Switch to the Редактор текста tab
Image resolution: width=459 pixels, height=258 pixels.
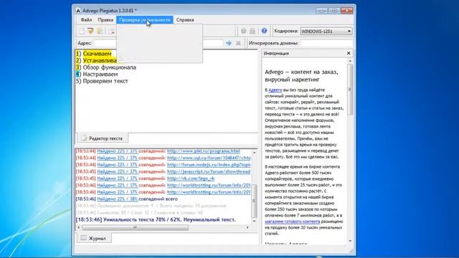click(103, 138)
